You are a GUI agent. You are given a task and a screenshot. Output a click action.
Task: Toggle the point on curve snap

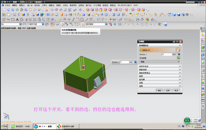click(x=155, y=24)
